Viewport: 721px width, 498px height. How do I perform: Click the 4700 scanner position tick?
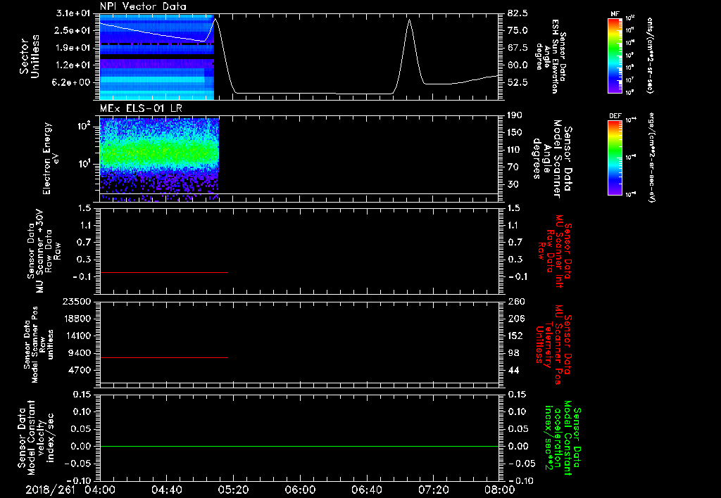click(79, 370)
